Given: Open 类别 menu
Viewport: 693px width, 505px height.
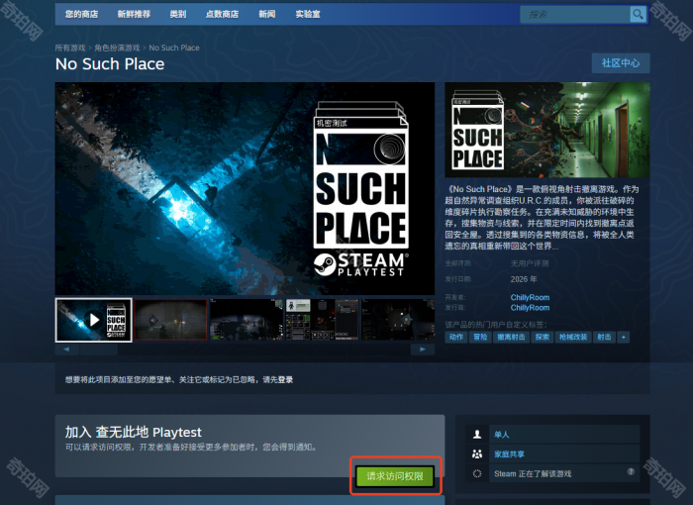Looking at the screenshot, I should point(177,14).
